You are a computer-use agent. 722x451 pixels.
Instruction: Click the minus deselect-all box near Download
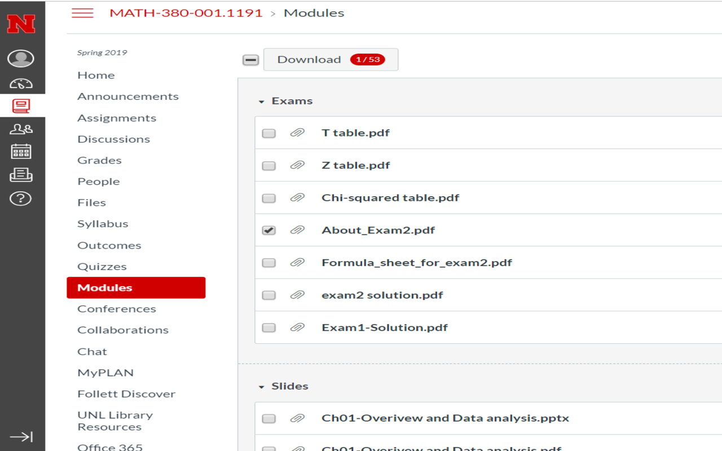coord(250,59)
